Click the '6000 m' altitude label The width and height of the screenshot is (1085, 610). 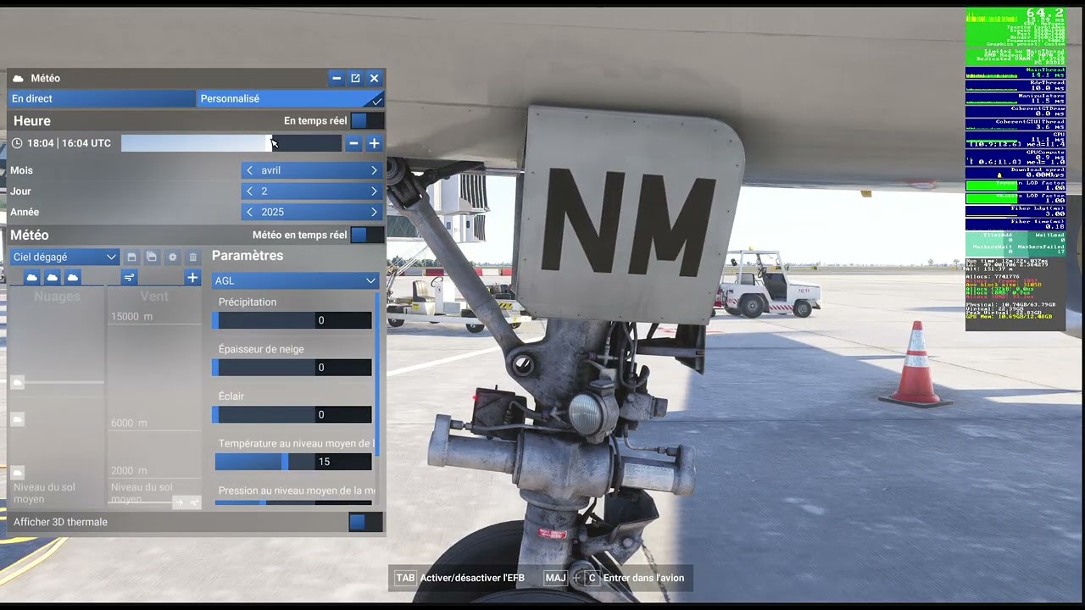point(129,423)
